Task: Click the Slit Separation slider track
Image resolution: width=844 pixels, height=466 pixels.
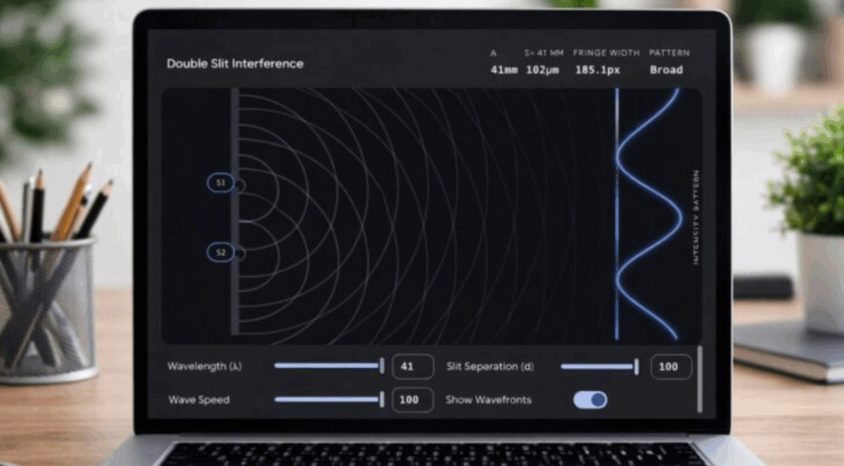Action: click(597, 366)
